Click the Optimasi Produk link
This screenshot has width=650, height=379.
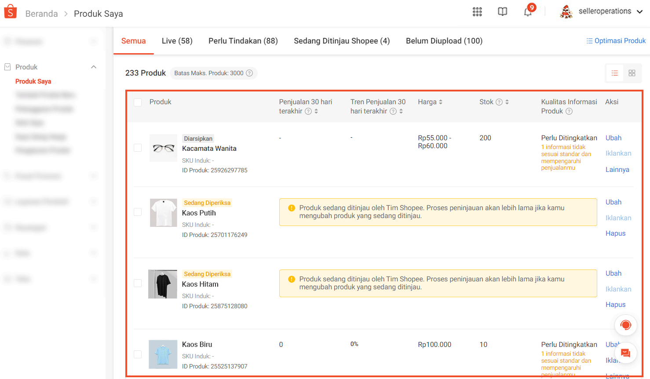[x=616, y=41]
